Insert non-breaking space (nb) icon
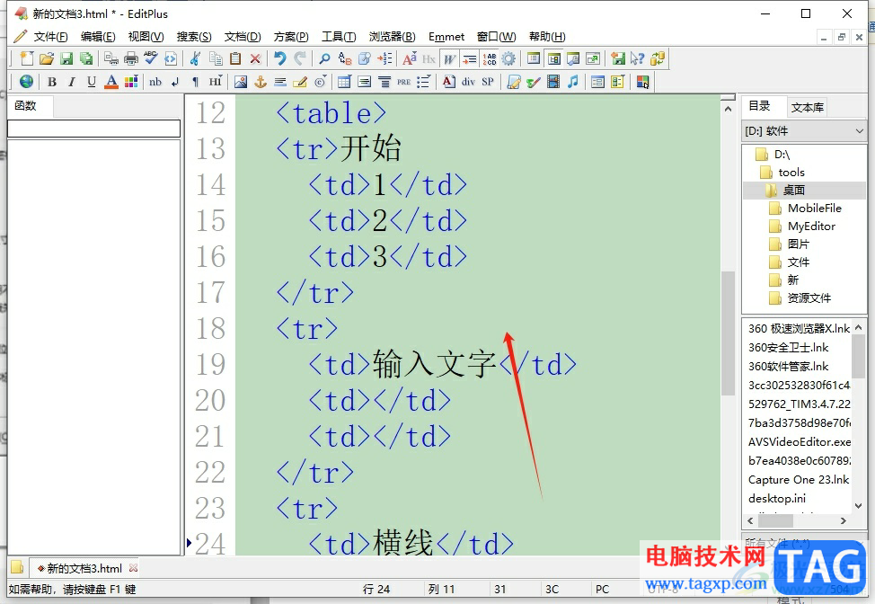 click(x=155, y=82)
